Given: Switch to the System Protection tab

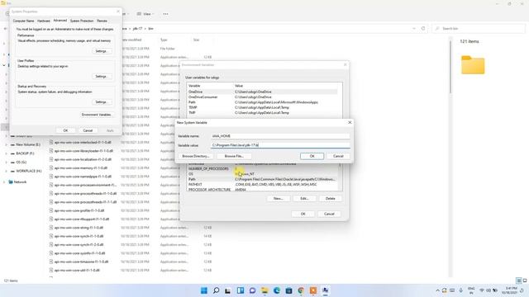Looking at the screenshot, I should click(82, 21).
